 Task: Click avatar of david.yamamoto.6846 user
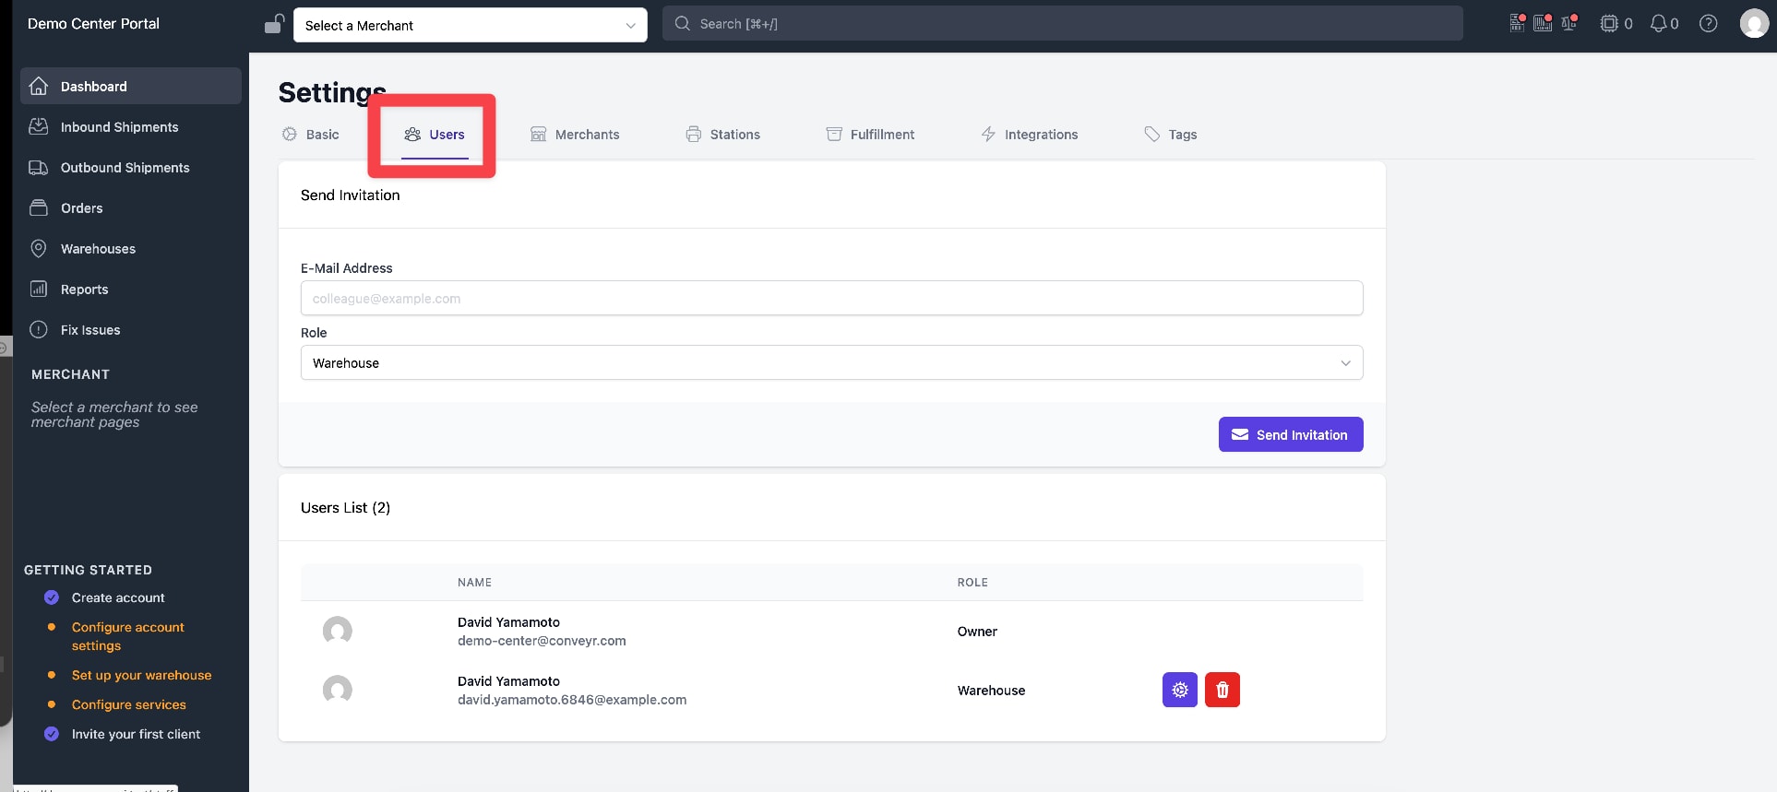(x=338, y=691)
